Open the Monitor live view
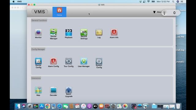Image resolution: width=196 pixels, height=110 pixels. click(x=38, y=34)
